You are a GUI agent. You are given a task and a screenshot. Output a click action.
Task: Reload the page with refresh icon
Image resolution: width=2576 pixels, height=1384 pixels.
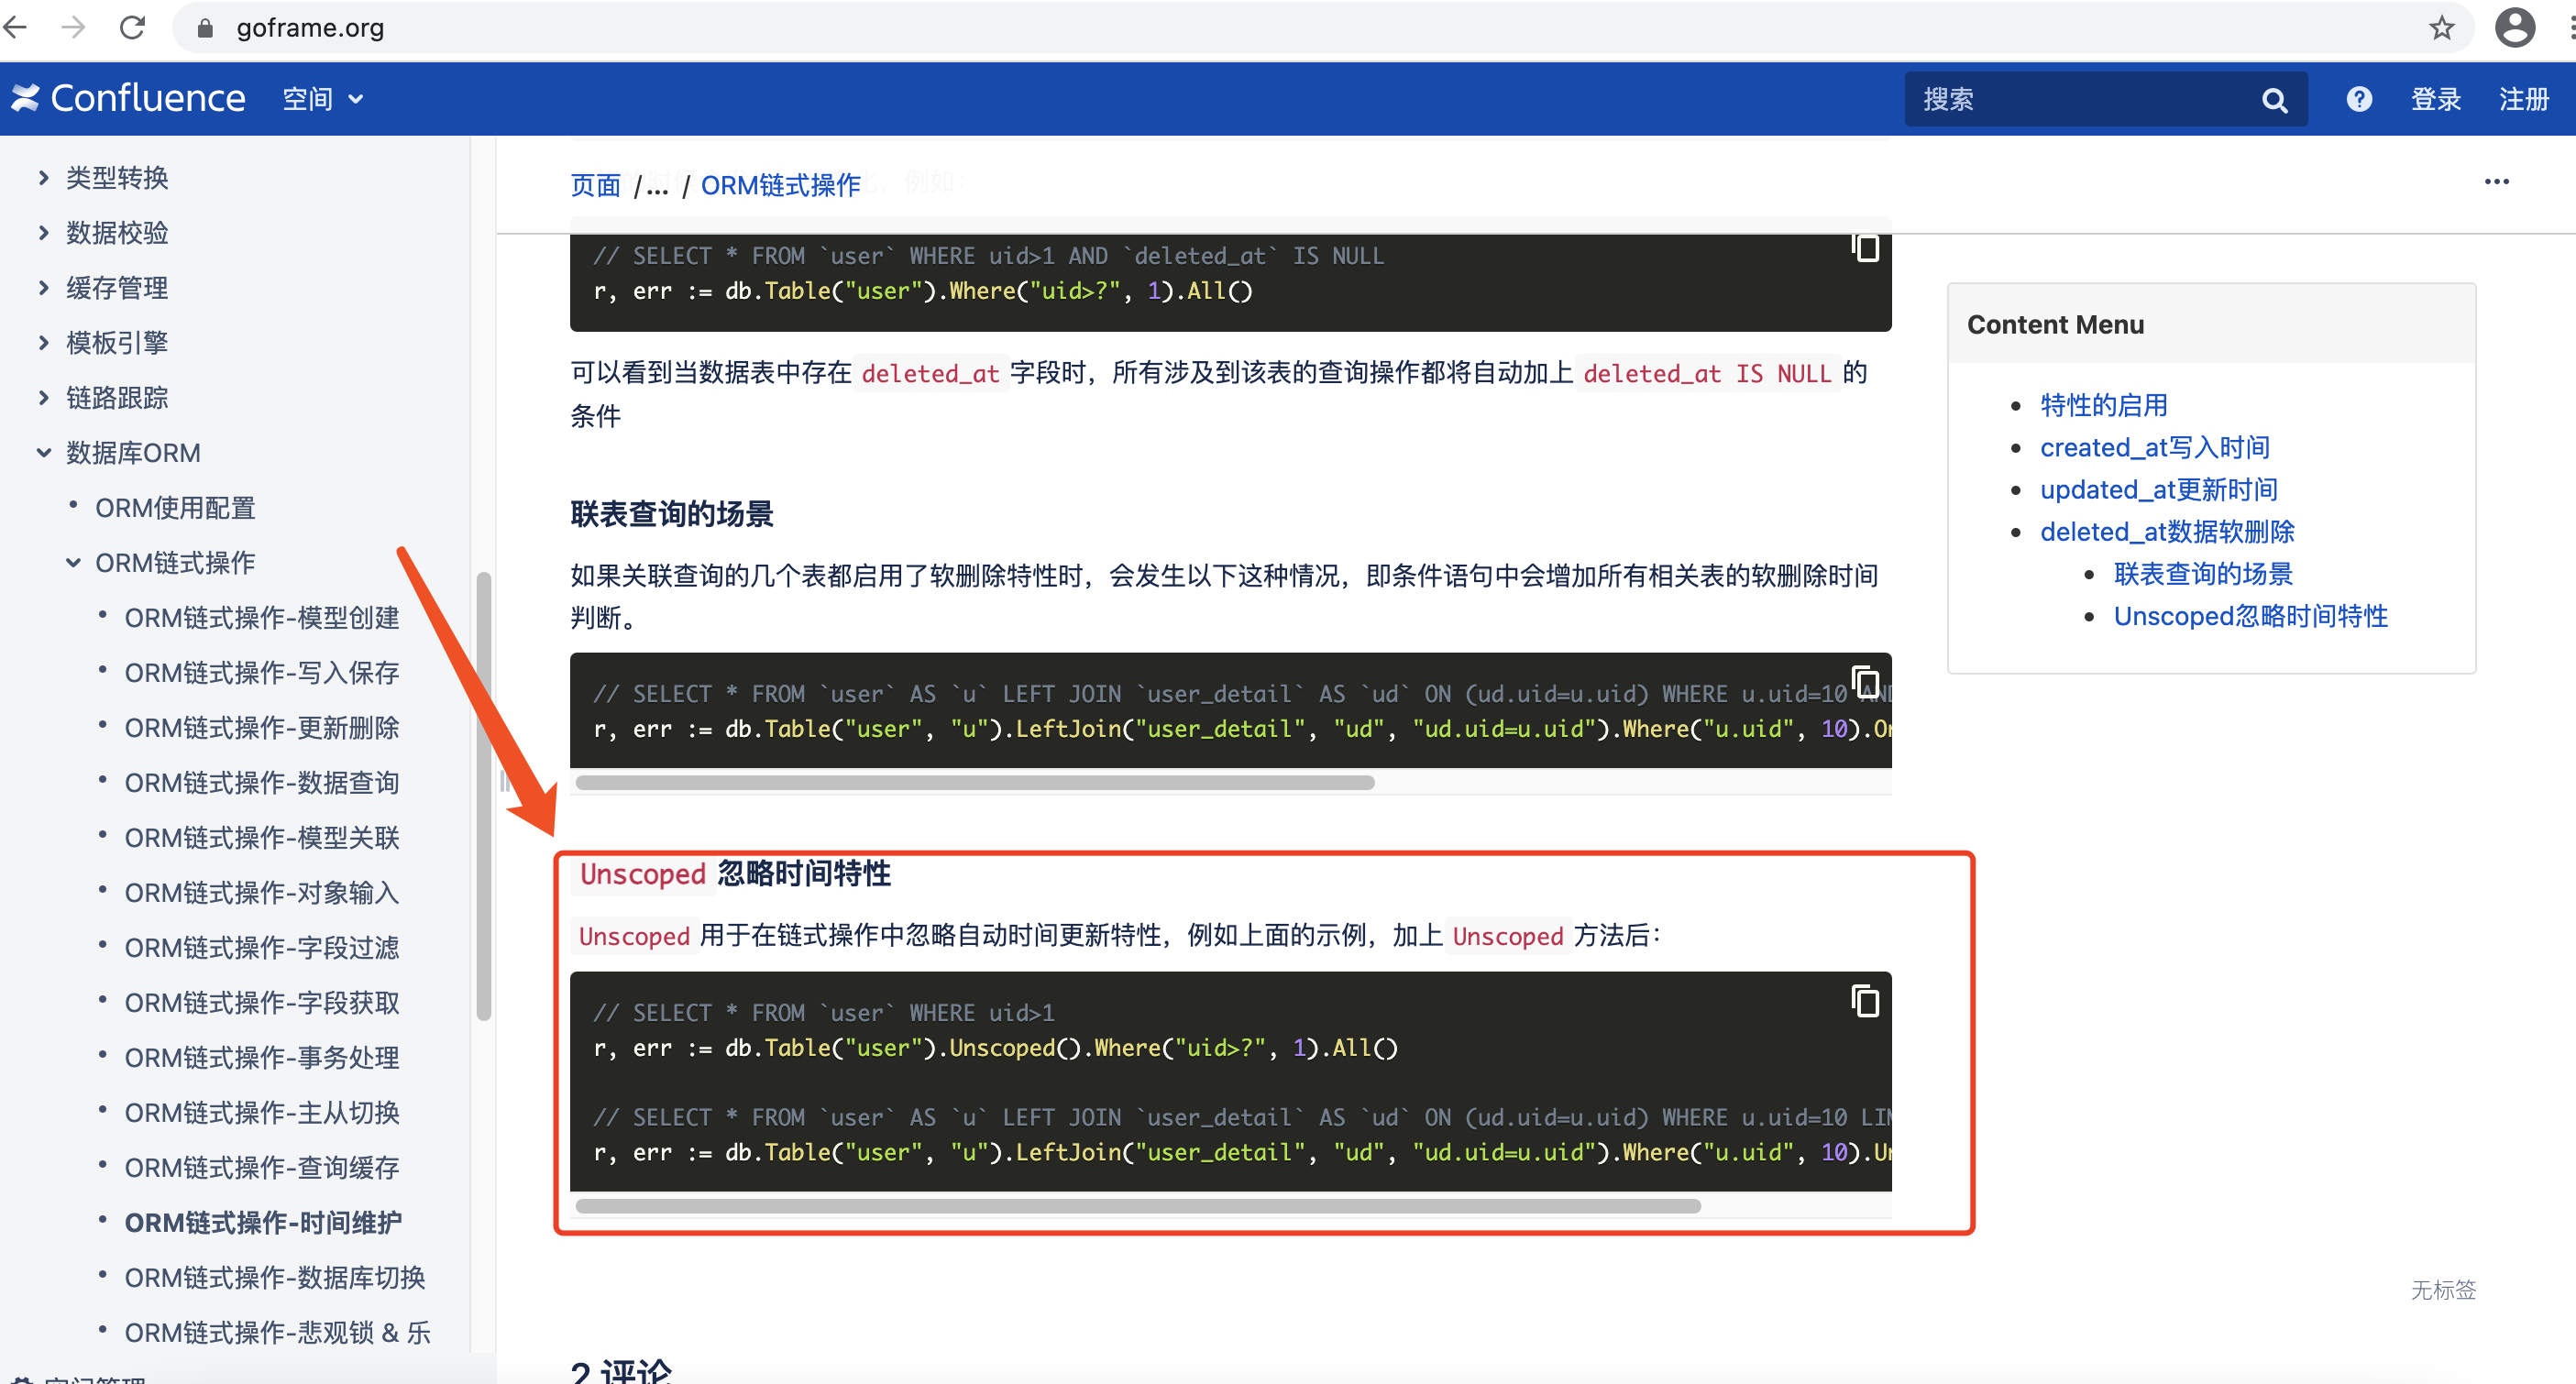click(x=132, y=27)
